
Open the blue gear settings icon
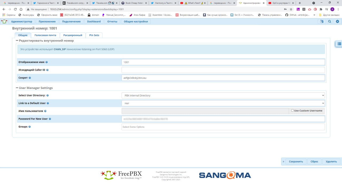[x=337, y=22]
